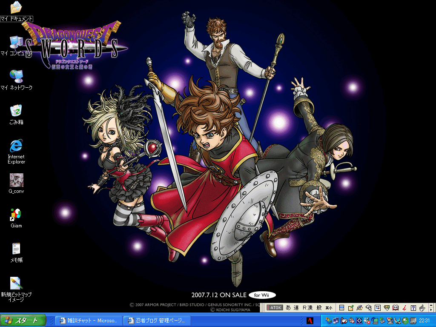Click the messenger red X tray icon

(367, 321)
